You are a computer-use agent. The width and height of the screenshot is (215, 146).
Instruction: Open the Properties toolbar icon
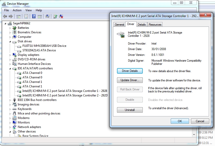click(x=26, y=17)
